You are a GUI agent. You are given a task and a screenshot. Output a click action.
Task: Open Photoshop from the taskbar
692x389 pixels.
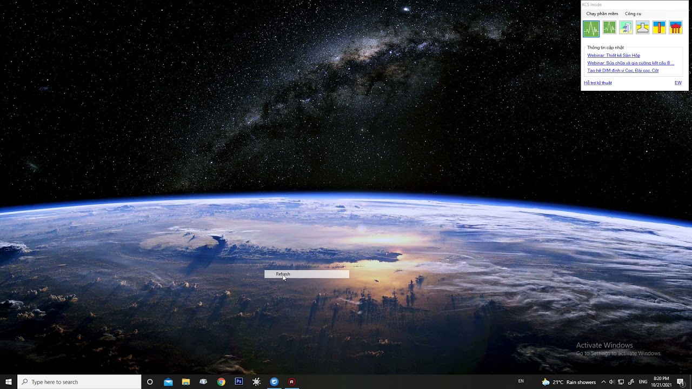pyautogui.click(x=238, y=382)
